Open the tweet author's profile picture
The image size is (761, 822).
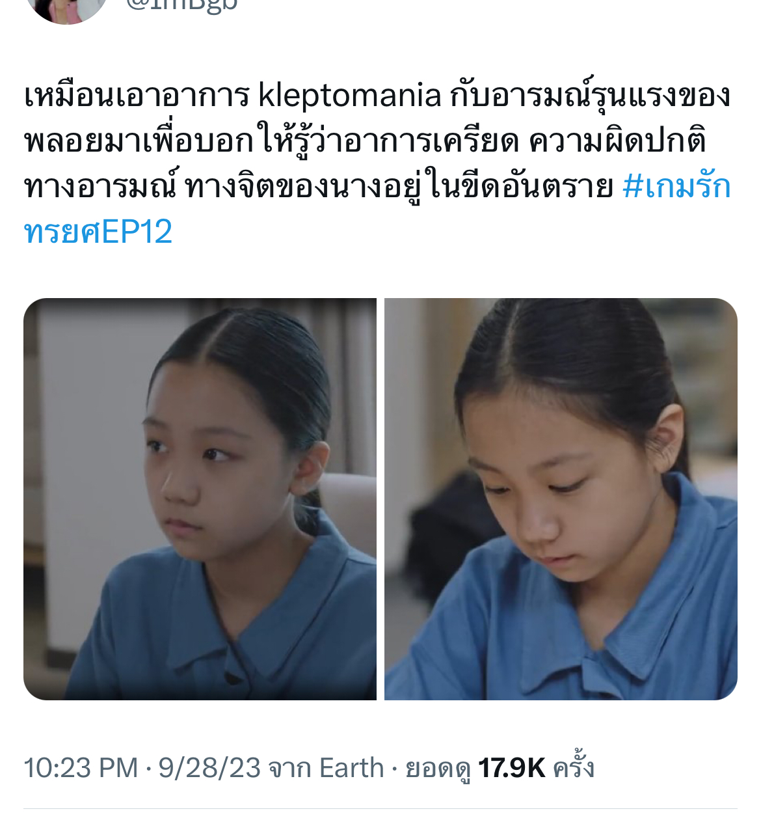click(67, 8)
